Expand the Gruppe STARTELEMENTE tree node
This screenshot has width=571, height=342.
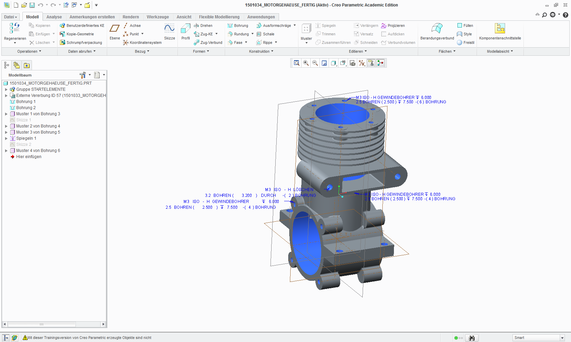coord(6,89)
